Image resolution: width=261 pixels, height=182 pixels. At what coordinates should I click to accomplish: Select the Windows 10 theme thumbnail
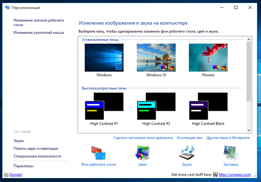tap(156, 57)
